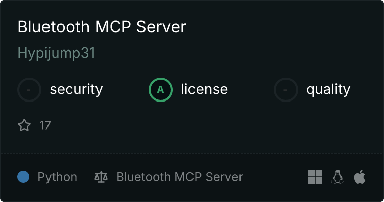384x202 pixels.
Task: Click the blue Python language dot
Action: pyautogui.click(x=23, y=177)
